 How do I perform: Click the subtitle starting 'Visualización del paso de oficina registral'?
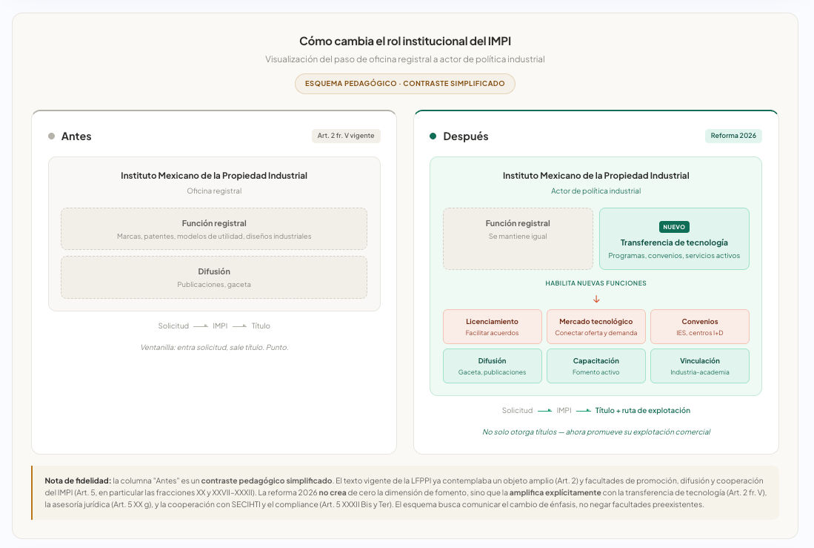pyautogui.click(x=405, y=59)
